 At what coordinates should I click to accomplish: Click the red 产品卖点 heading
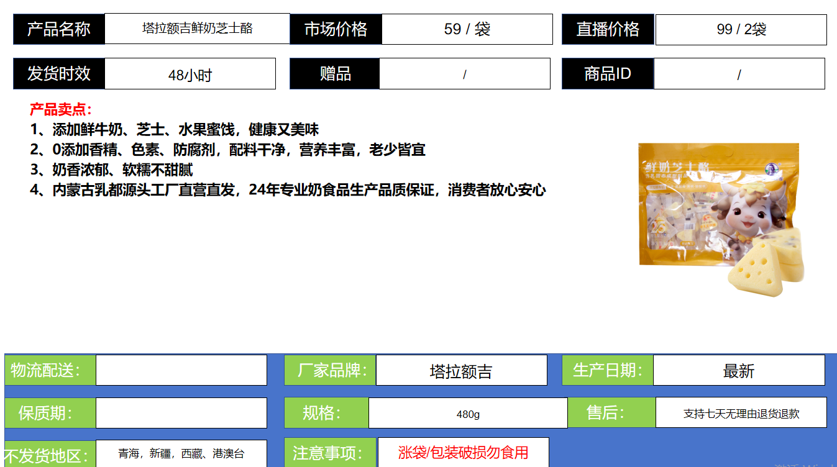click(x=61, y=110)
